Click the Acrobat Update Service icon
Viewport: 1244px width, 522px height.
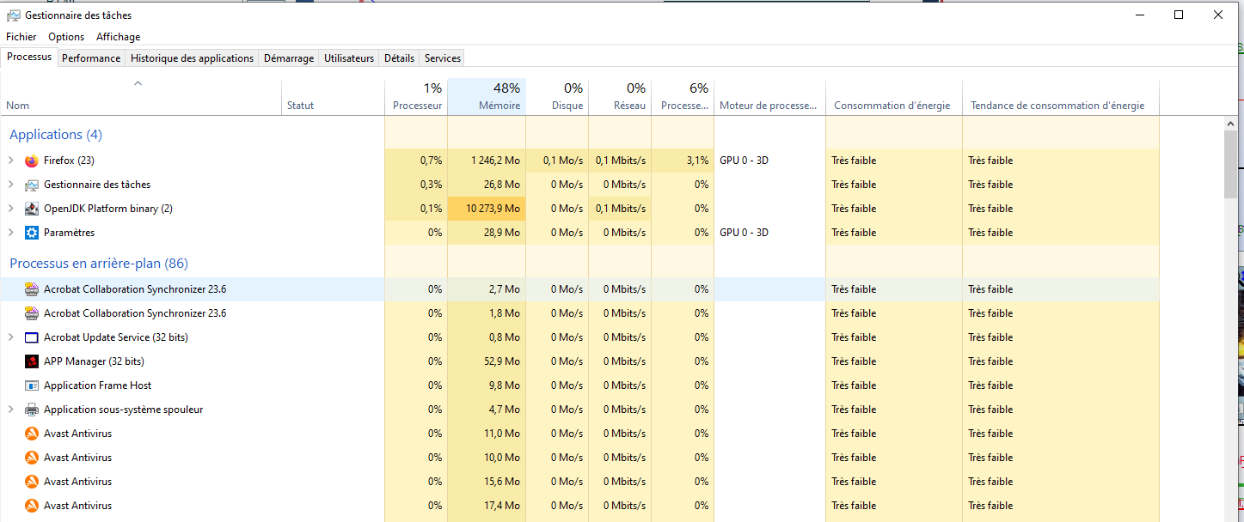coord(32,337)
